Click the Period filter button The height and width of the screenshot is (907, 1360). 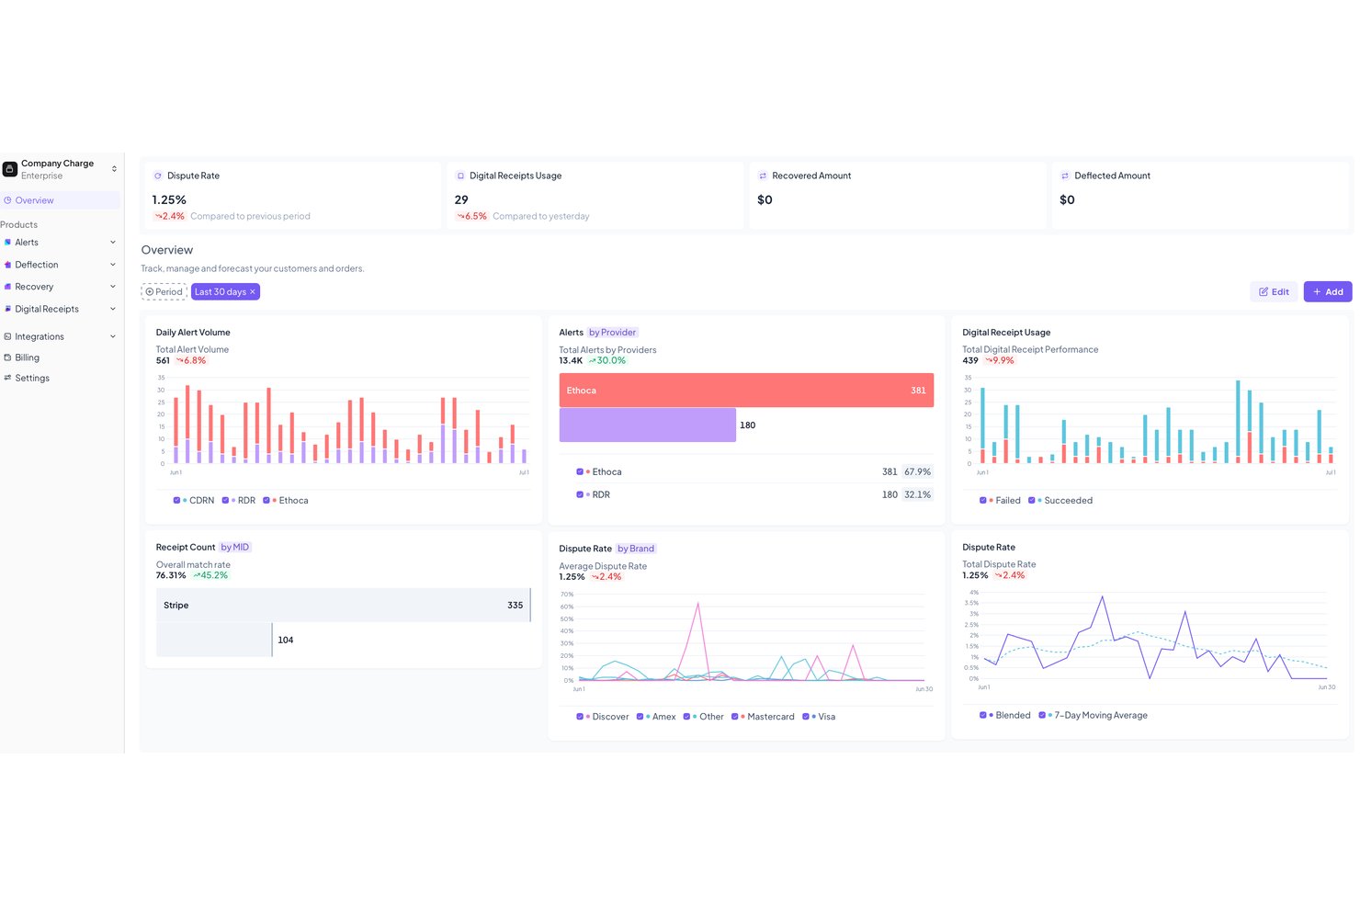point(164,292)
